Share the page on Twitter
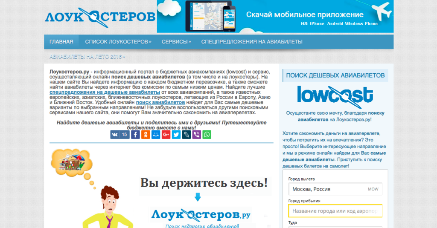The width and height of the screenshot is (437, 228). (176, 135)
